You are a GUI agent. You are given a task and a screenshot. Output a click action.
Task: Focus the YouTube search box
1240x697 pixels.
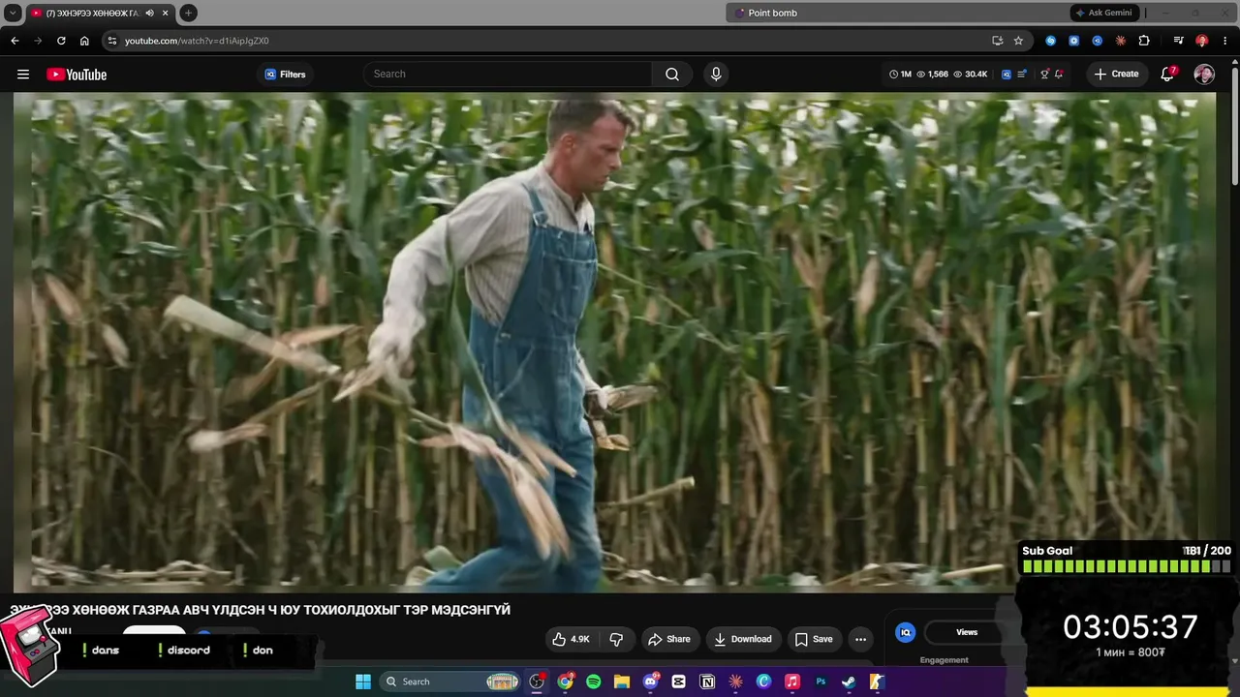508,75
